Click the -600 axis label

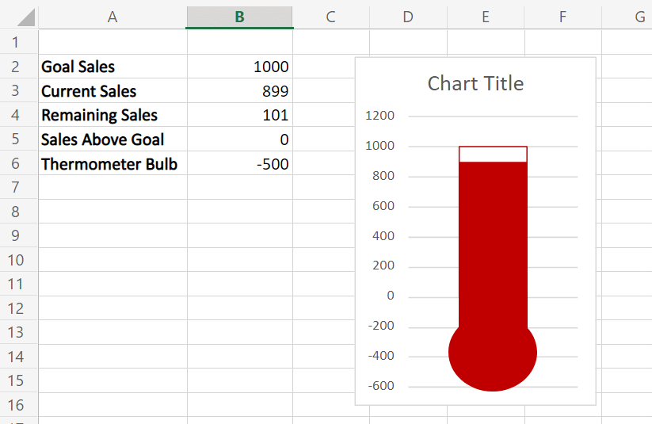(x=381, y=386)
